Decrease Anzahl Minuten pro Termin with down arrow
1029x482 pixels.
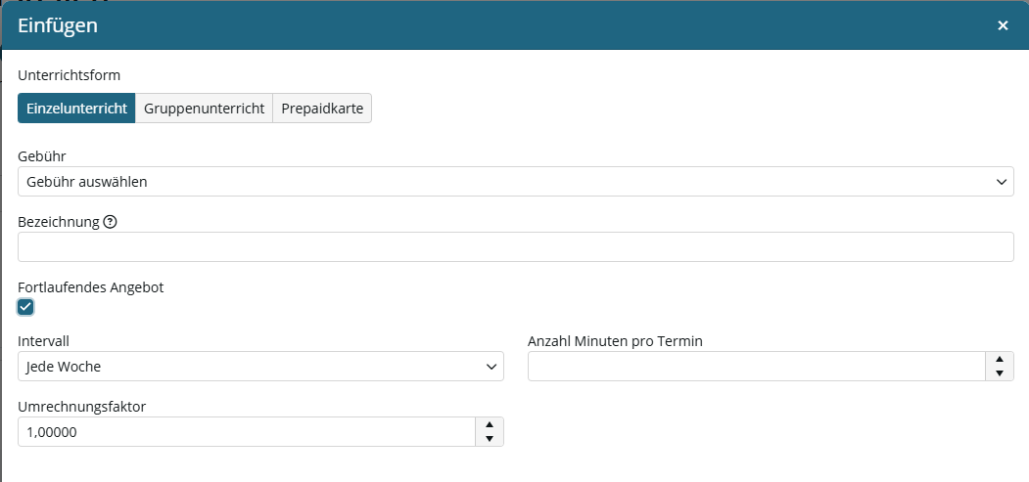tap(1000, 373)
